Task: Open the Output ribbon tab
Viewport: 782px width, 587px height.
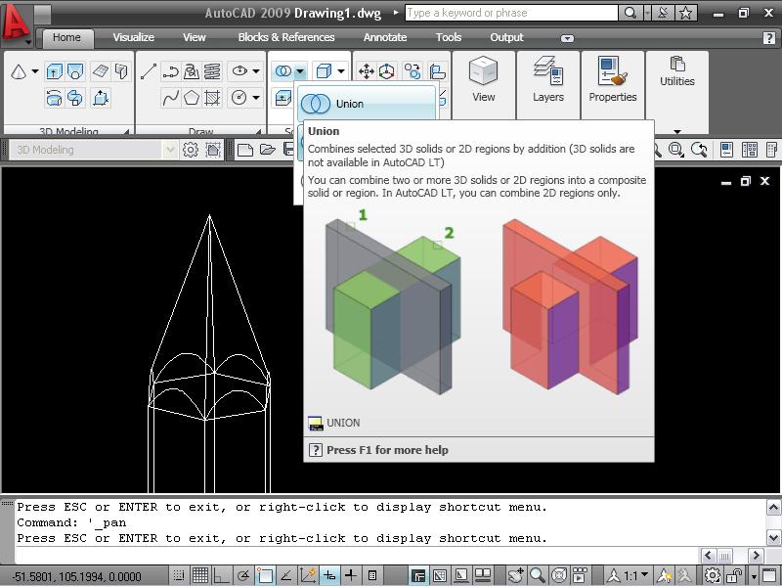Action: coord(506,37)
